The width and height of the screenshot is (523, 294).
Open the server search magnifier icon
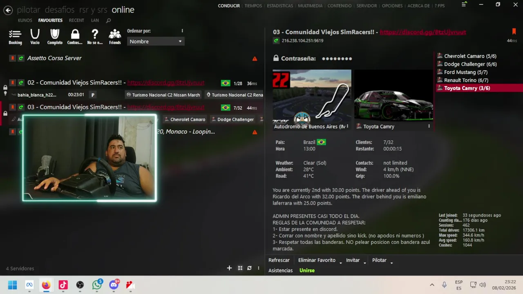pyautogui.click(x=108, y=20)
